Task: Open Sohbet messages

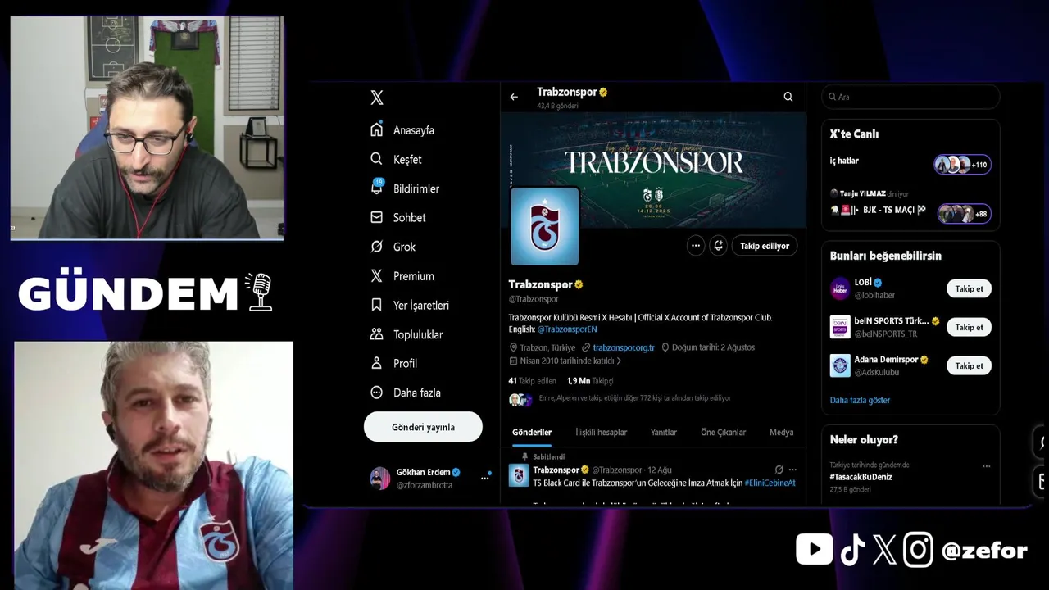Action: 398,217
